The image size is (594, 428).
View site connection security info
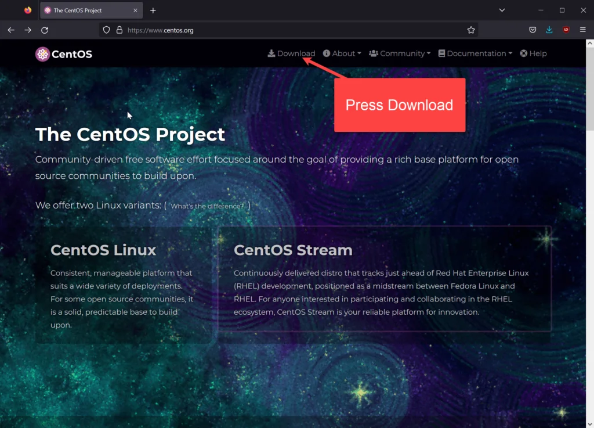pos(119,30)
